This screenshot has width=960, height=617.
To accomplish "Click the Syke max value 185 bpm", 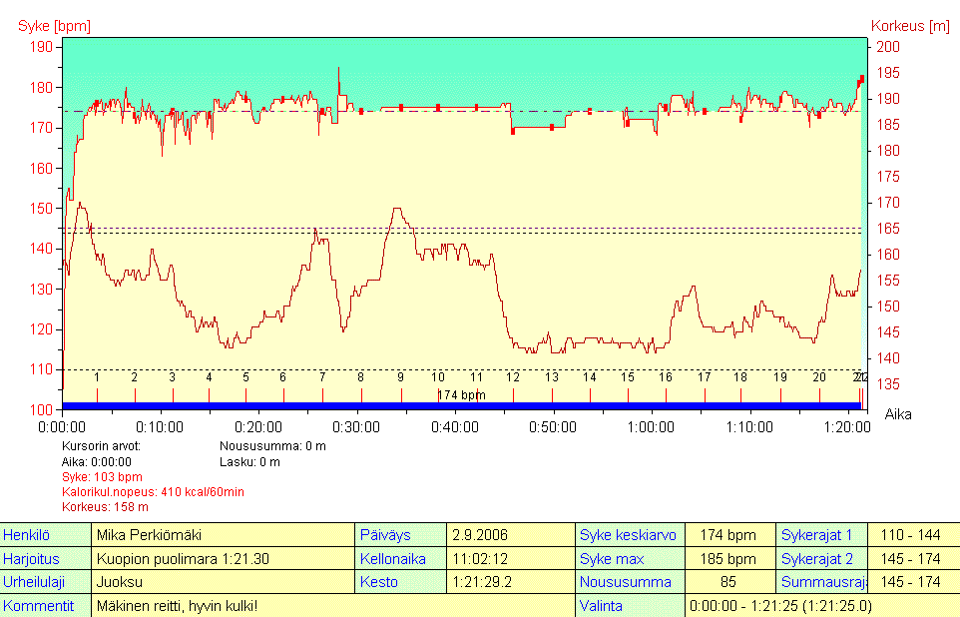I will [x=729, y=559].
